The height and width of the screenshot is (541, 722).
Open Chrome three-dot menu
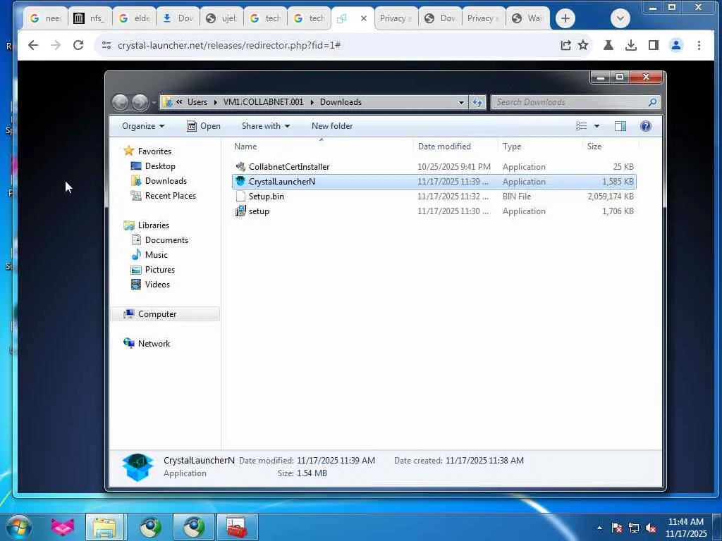(699, 45)
